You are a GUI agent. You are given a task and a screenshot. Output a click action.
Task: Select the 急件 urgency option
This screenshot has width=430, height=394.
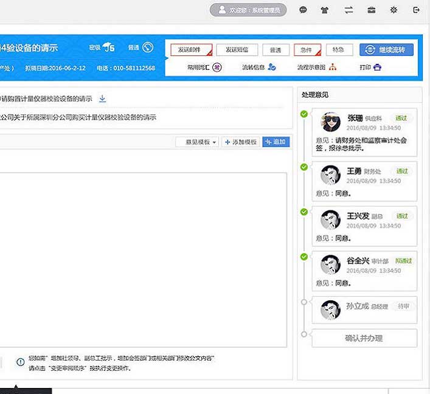[x=307, y=50]
